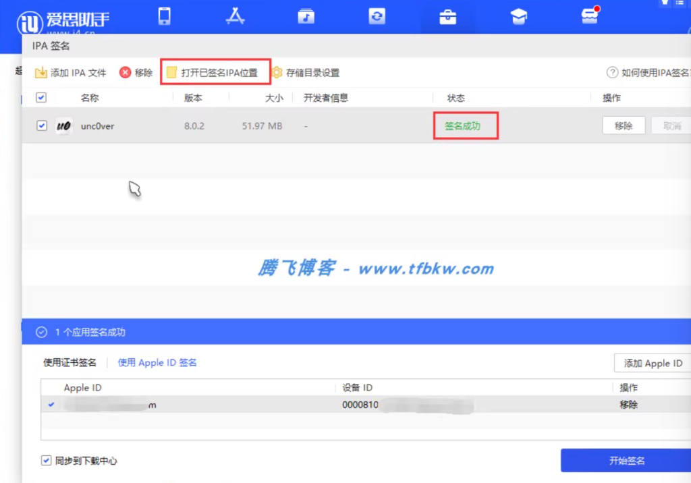The width and height of the screenshot is (691, 483).
Task: Click the data sync refresh icon
Action: tap(377, 16)
